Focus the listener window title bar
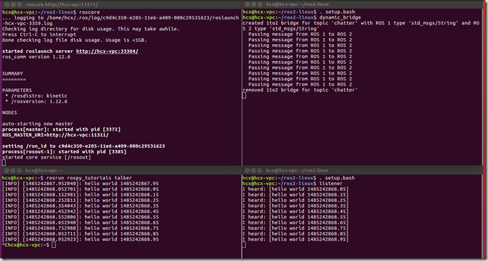 pyautogui.click(x=364, y=170)
